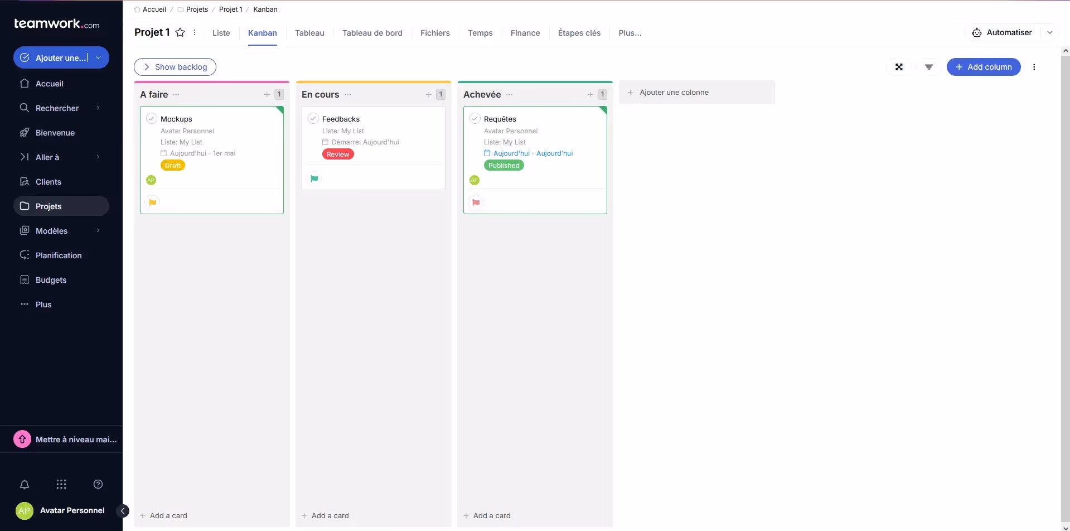This screenshot has width=1070, height=531.
Task: Click the Review status tag on Feedbacks
Action: (338, 155)
